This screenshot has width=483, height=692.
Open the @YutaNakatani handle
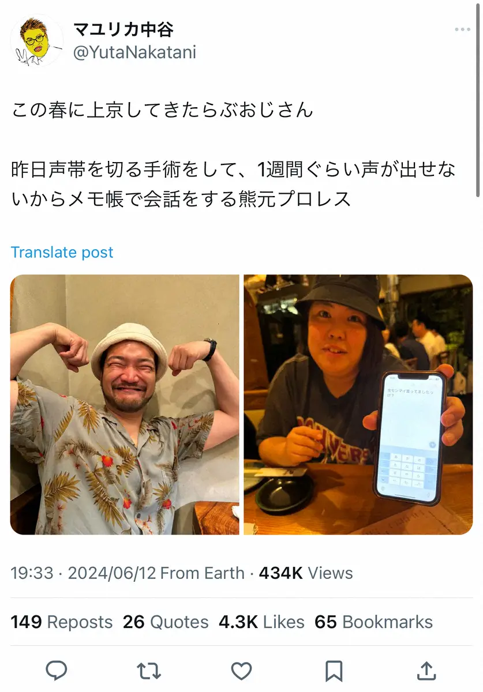pos(134,52)
